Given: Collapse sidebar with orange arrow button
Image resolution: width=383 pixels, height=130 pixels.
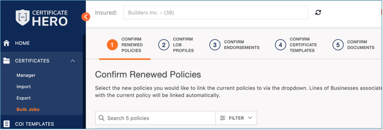Looking at the screenshot, I should point(86,17).
